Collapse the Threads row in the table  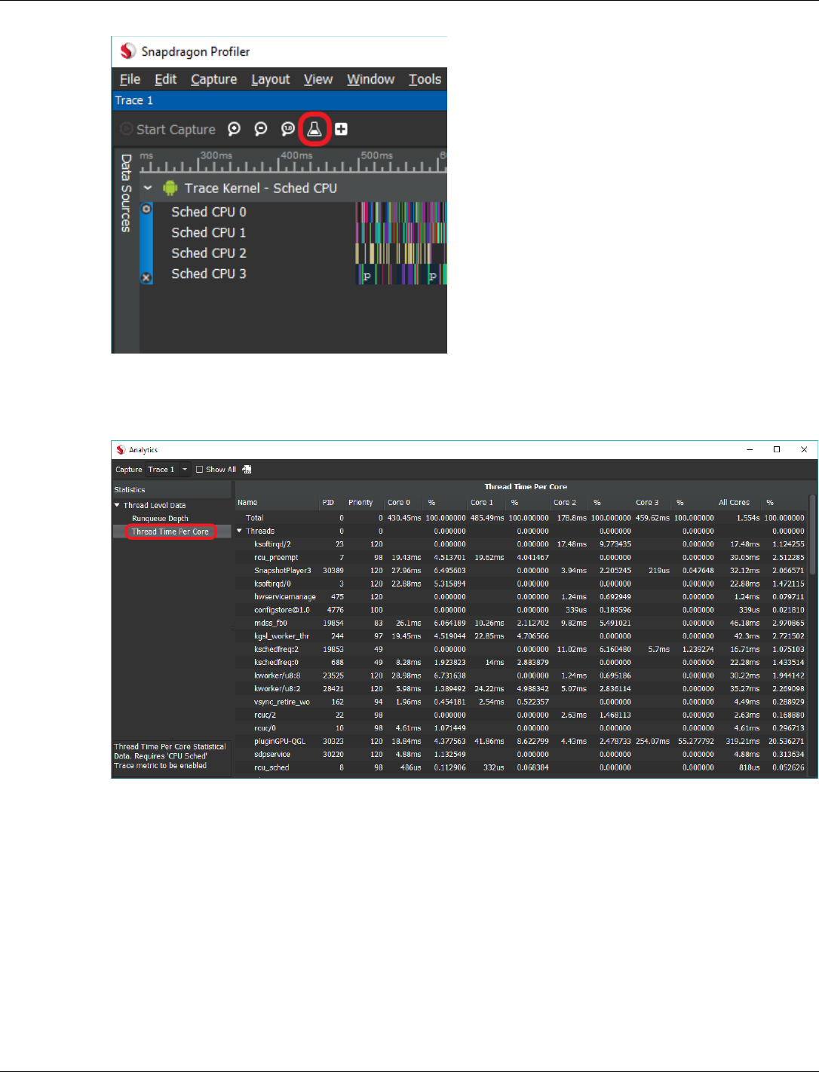pyautogui.click(x=240, y=531)
